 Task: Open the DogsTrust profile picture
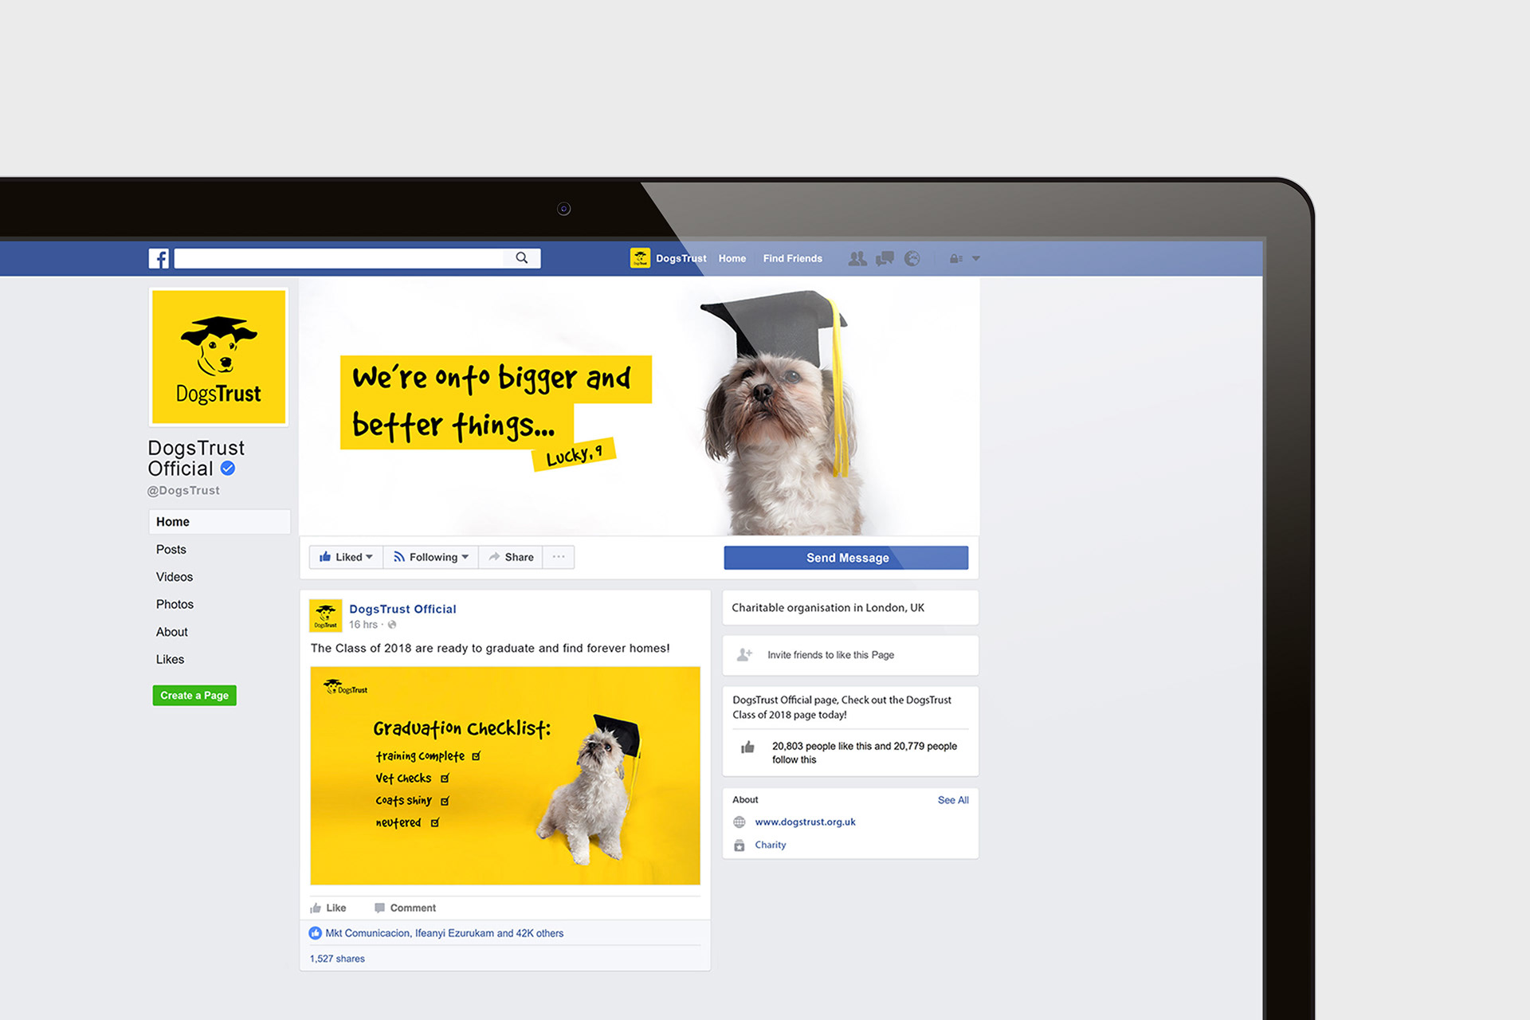coord(219,357)
